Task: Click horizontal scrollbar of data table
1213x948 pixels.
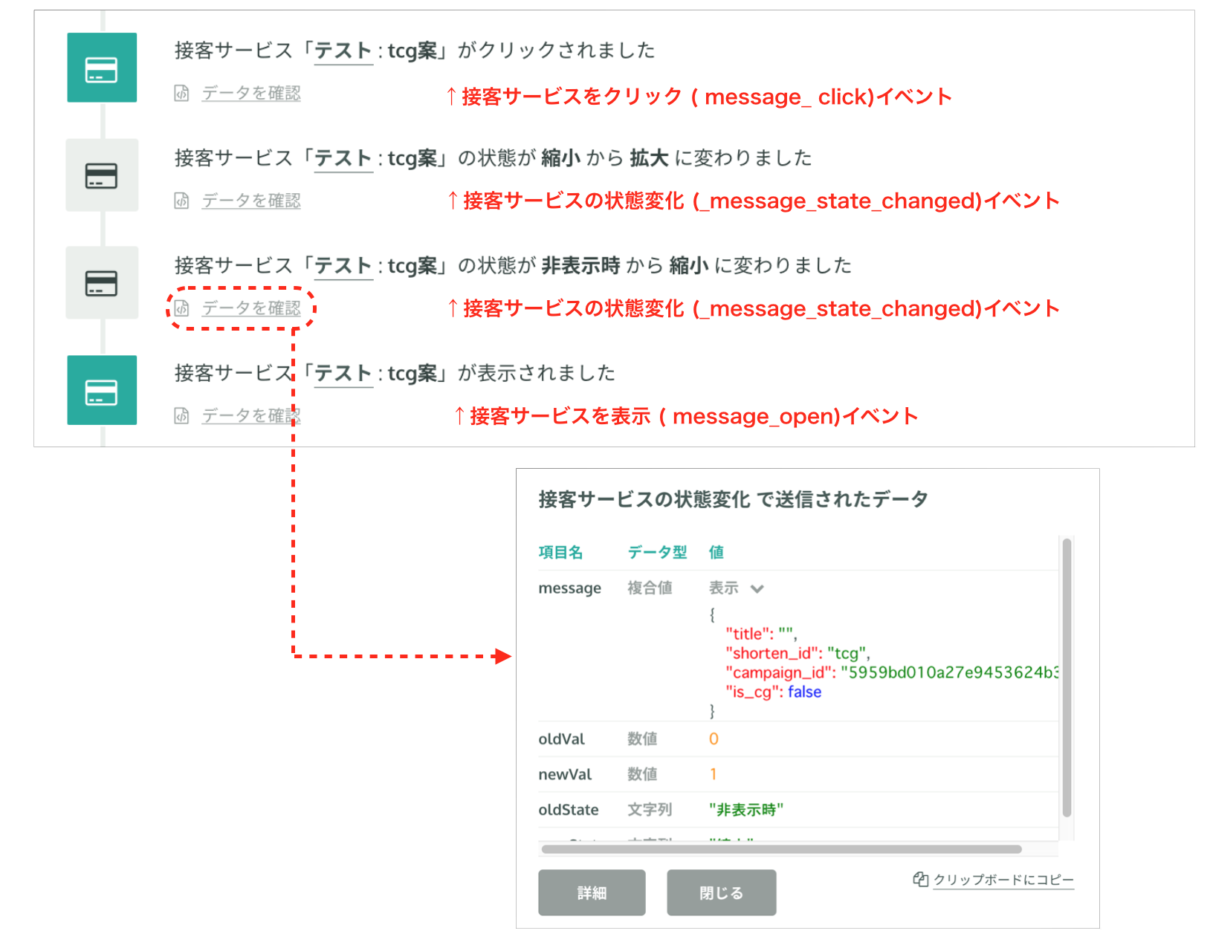Action: click(x=781, y=849)
